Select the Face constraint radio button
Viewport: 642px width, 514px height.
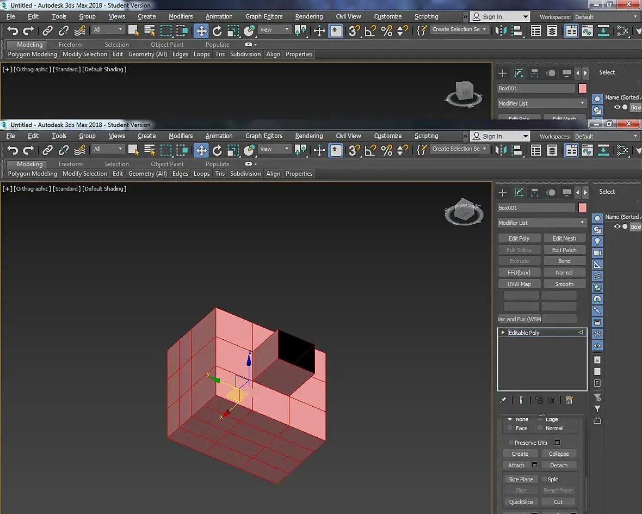click(x=510, y=429)
